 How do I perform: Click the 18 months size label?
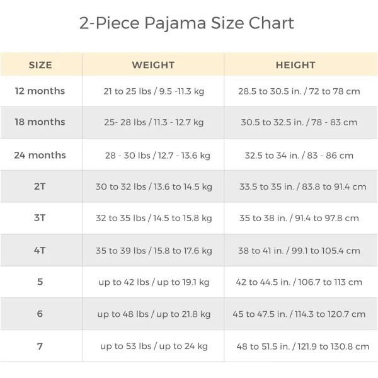(x=40, y=122)
